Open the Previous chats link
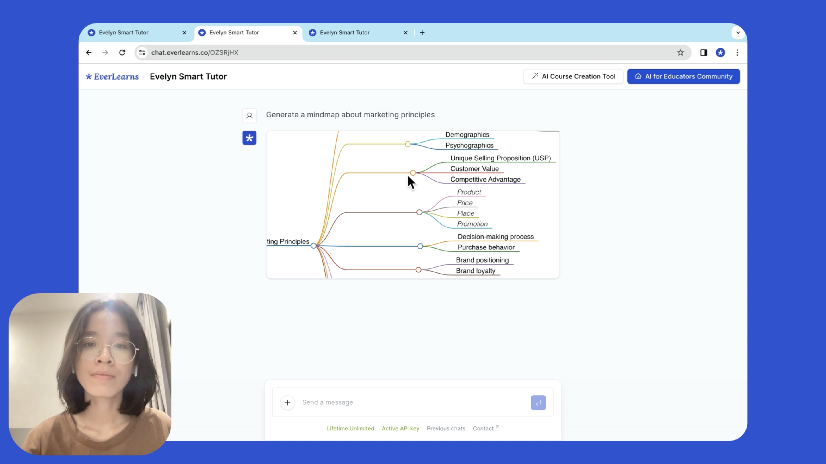826x464 pixels. pyautogui.click(x=446, y=428)
